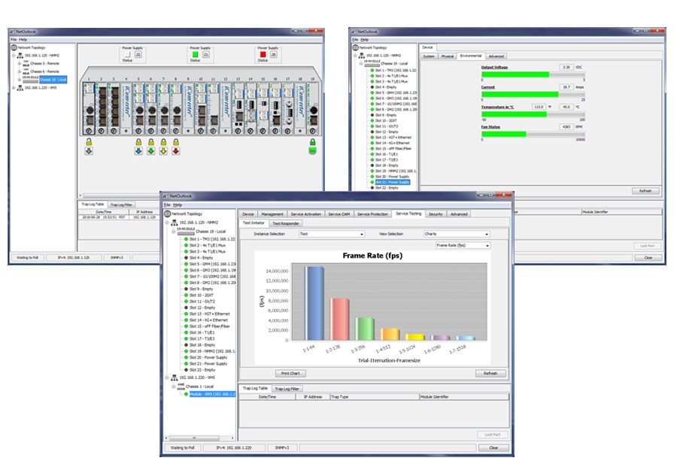Click the yellow padlock icon below chassis slot 1
Viewport: 677px width, 476px height.
pos(89,141)
